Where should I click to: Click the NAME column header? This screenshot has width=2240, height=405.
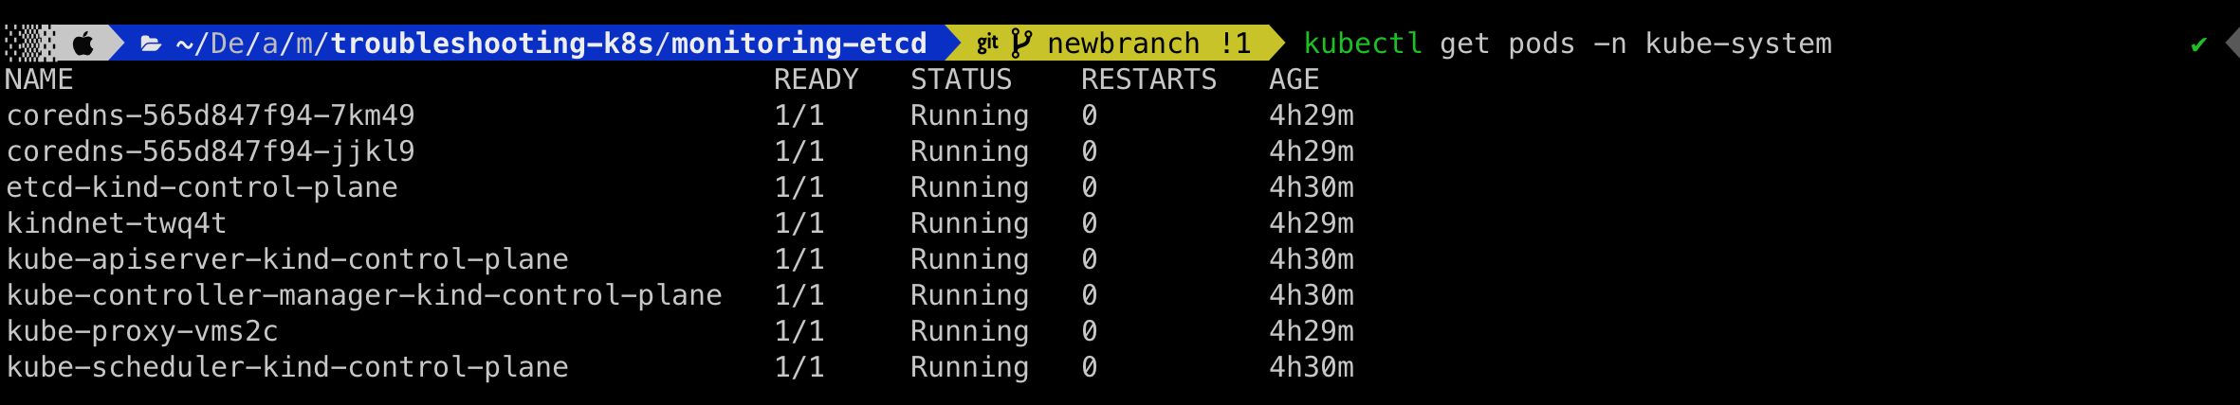click(x=39, y=79)
